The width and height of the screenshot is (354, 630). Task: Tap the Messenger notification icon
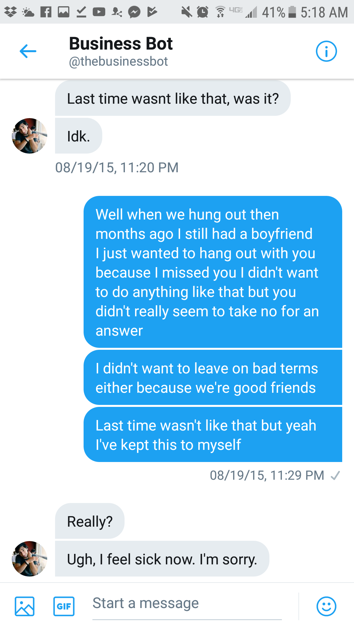coord(134,12)
